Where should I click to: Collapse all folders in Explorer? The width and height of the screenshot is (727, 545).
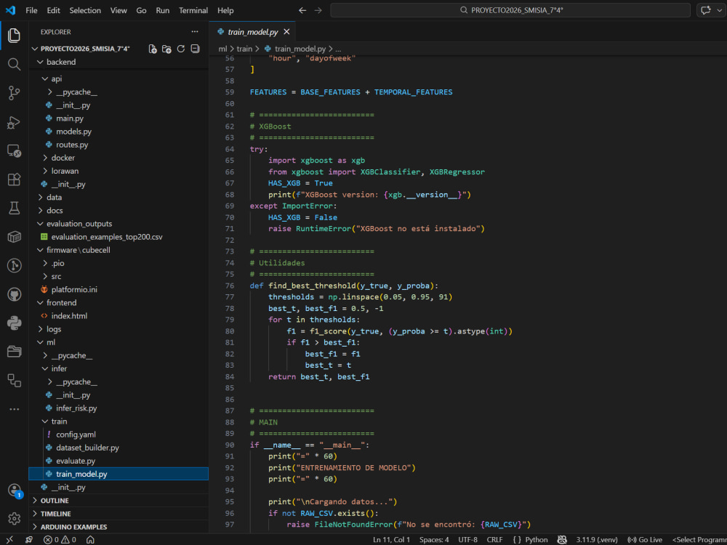coord(195,49)
